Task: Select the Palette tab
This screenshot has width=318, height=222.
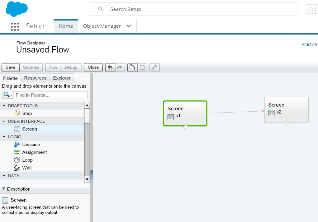Action: click(x=10, y=78)
